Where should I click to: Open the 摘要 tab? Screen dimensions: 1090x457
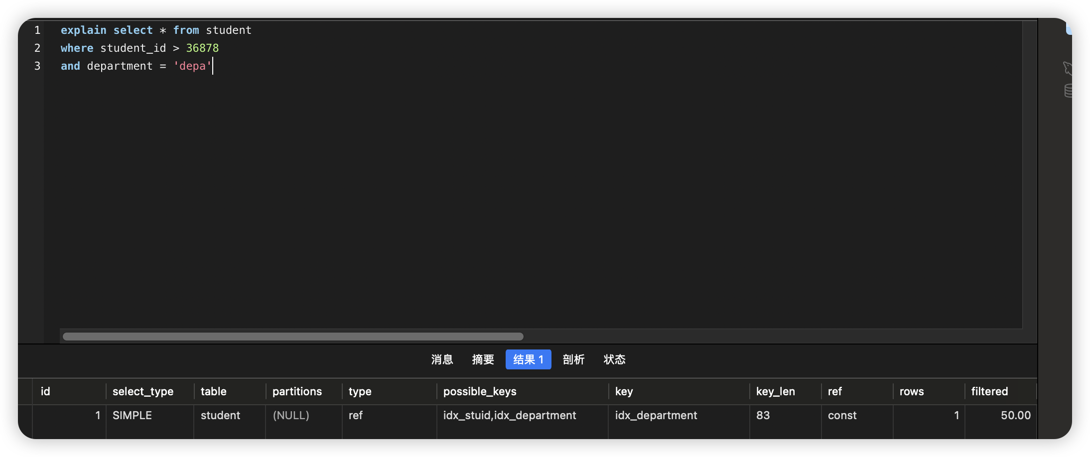coord(483,359)
